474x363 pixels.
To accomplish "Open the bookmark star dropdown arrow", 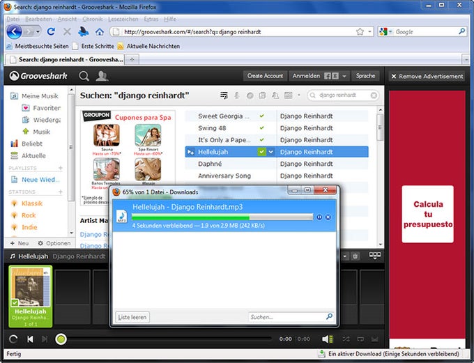I will click(369, 32).
